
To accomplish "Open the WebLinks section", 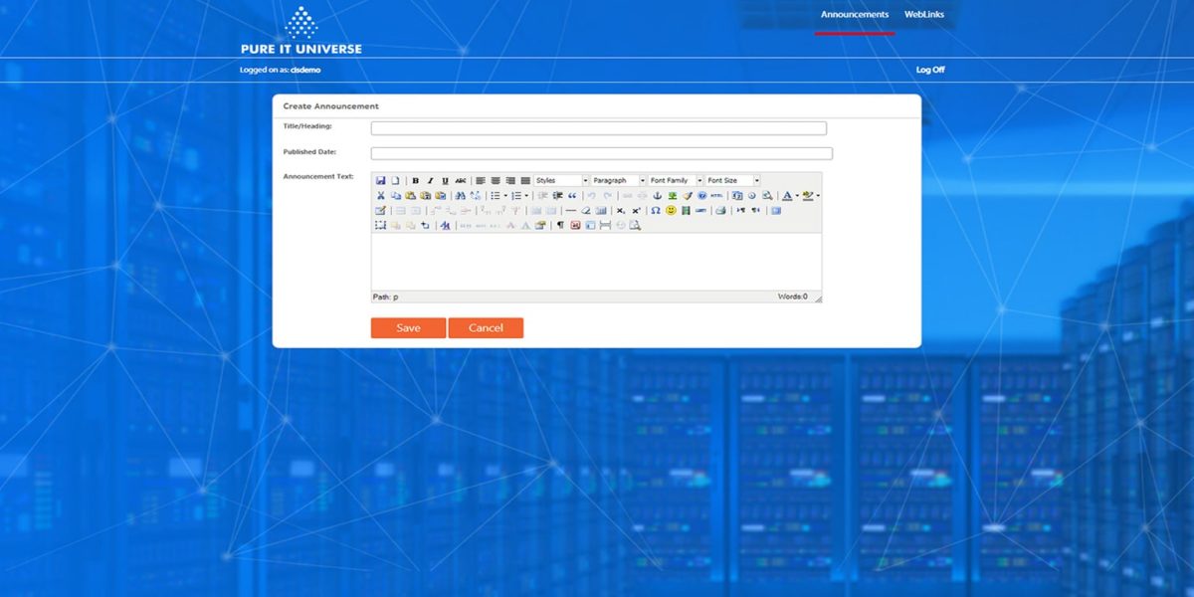I will click(925, 14).
